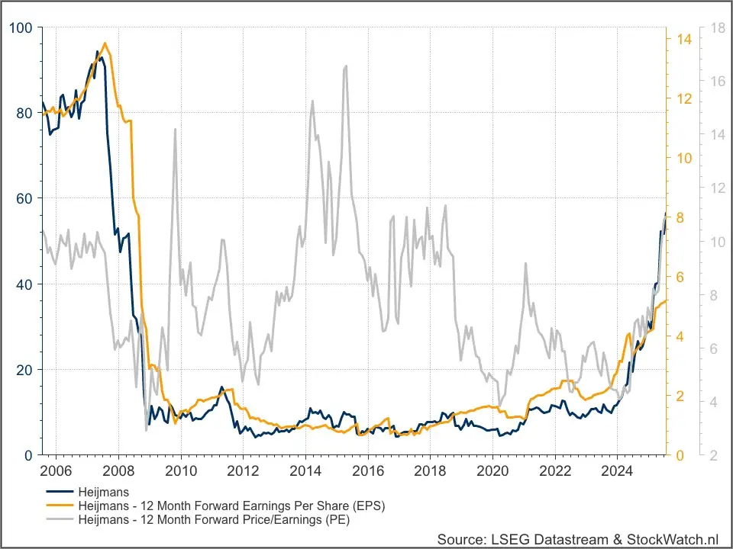The width and height of the screenshot is (733, 549).
Task: Click the orange 6 label on the EPS axis
Action: pyautogui.click(x=680, y=277)
